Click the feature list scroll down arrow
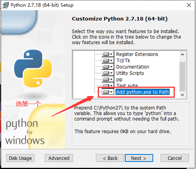Screen dimensions: 196x169 [x=182, y=95]
